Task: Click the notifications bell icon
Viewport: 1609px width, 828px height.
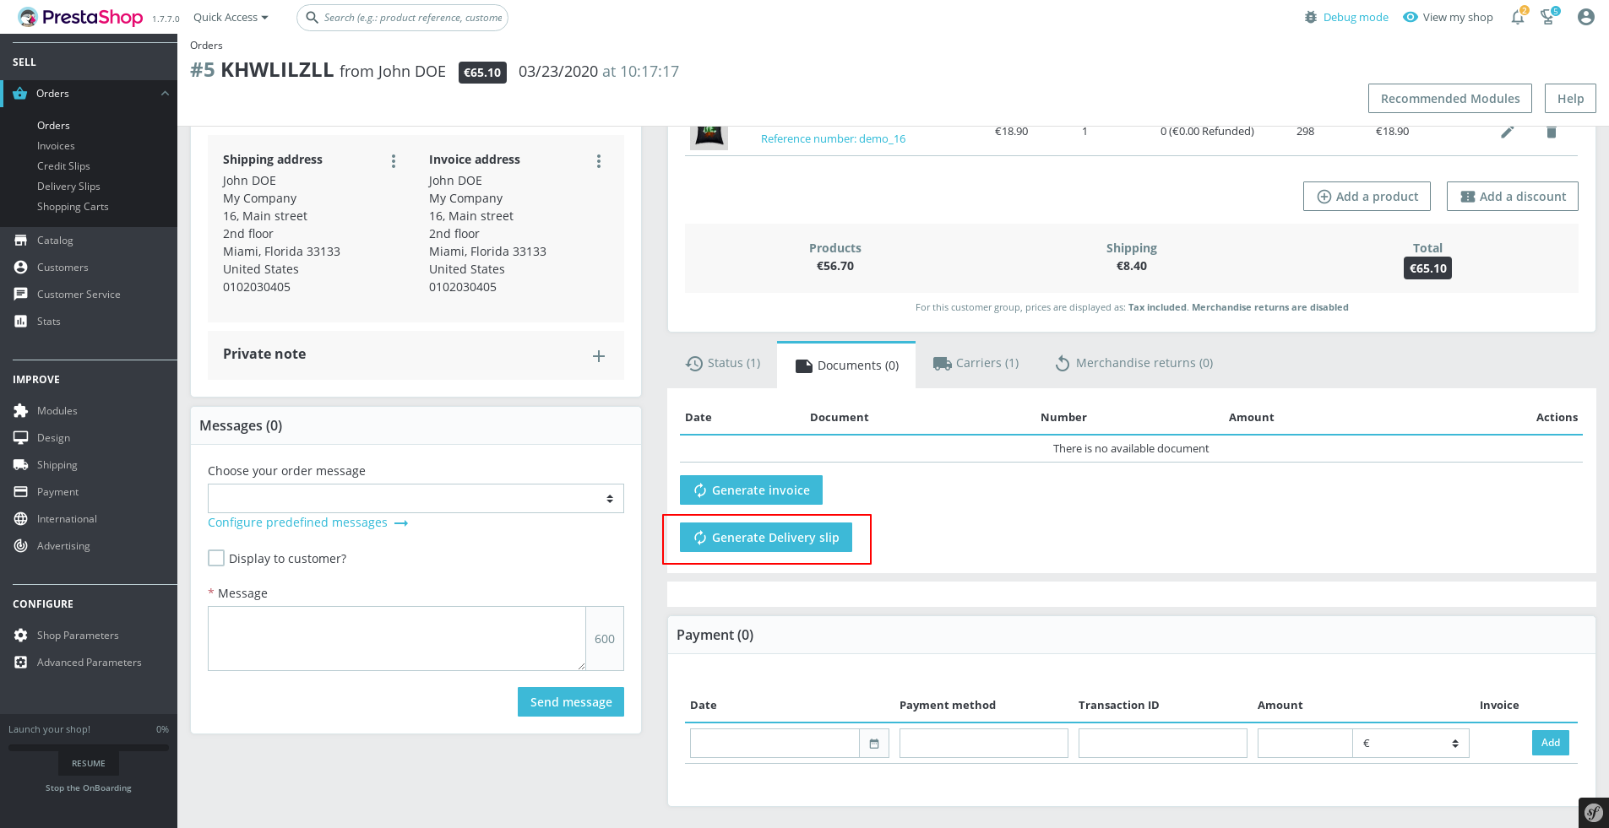Action: tap(1518, 18)
